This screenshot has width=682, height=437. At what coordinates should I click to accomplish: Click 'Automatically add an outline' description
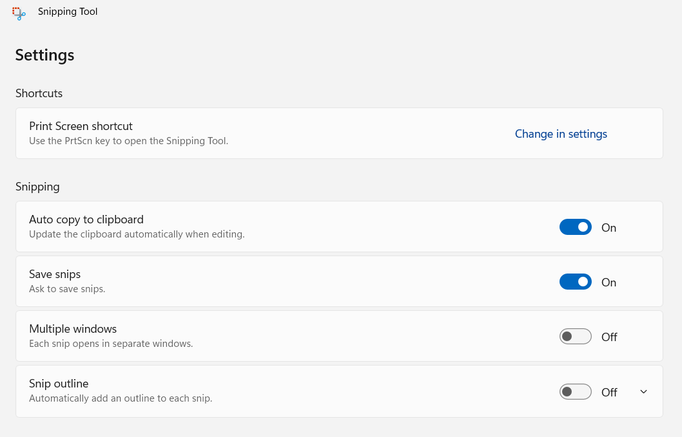click(x=121, y=398)
